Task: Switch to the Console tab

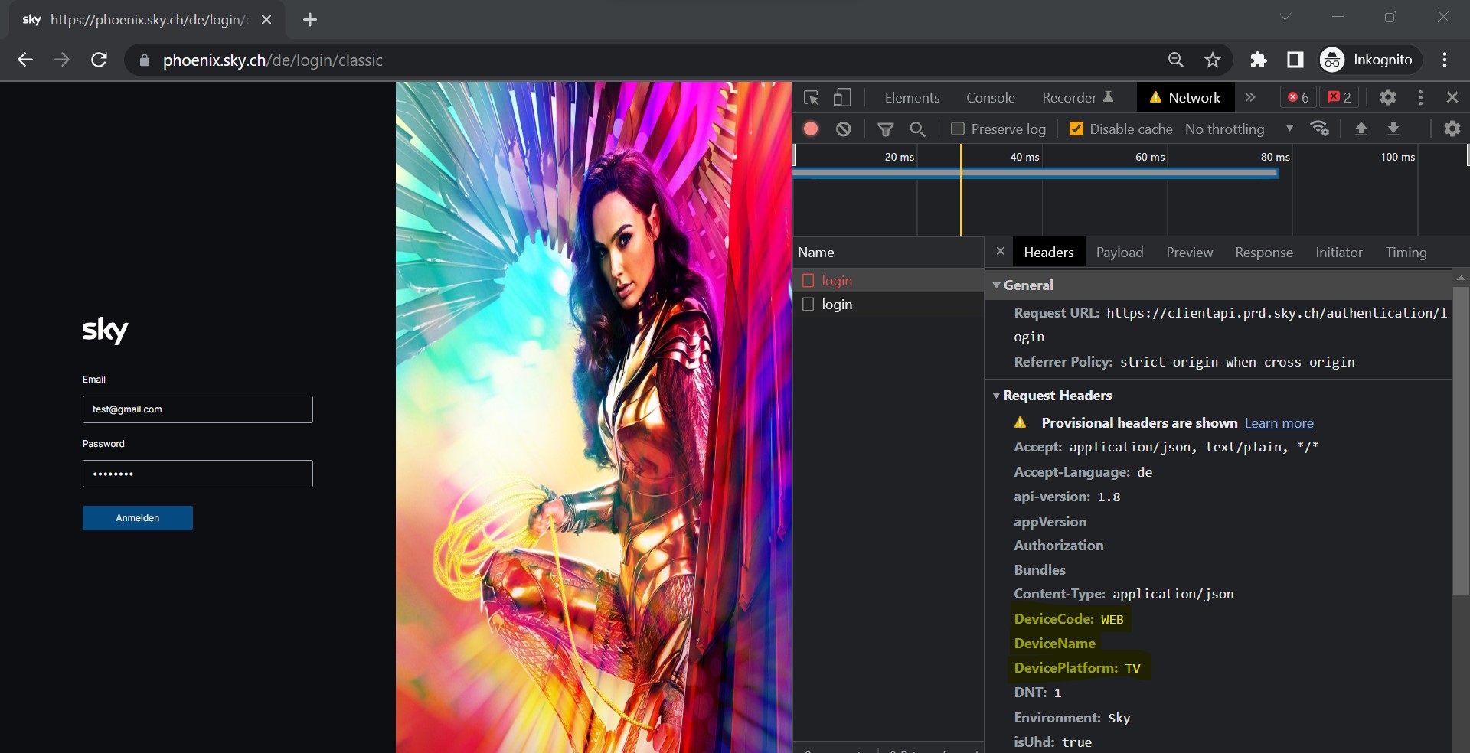Action: (x=991, y=97)
